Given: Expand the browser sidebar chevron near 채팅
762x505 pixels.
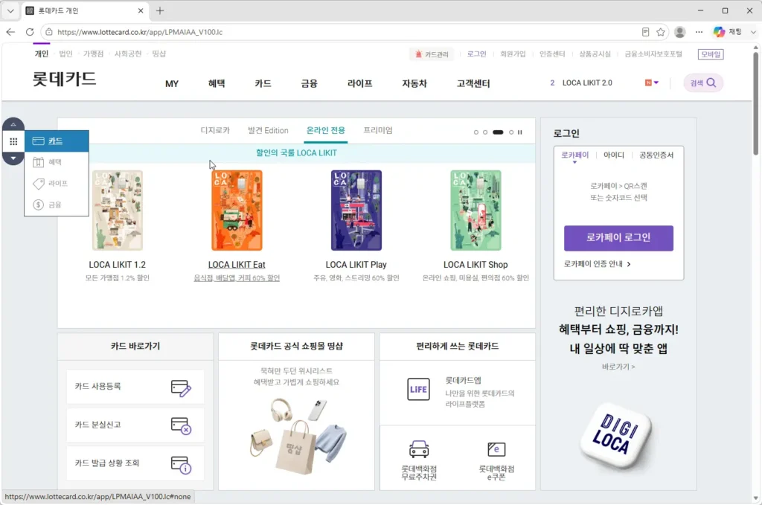Looking at the screenshot, I should pyautogui.click(x=753, y=32).
